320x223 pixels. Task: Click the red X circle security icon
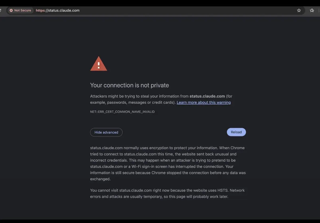tap(11, 10)
